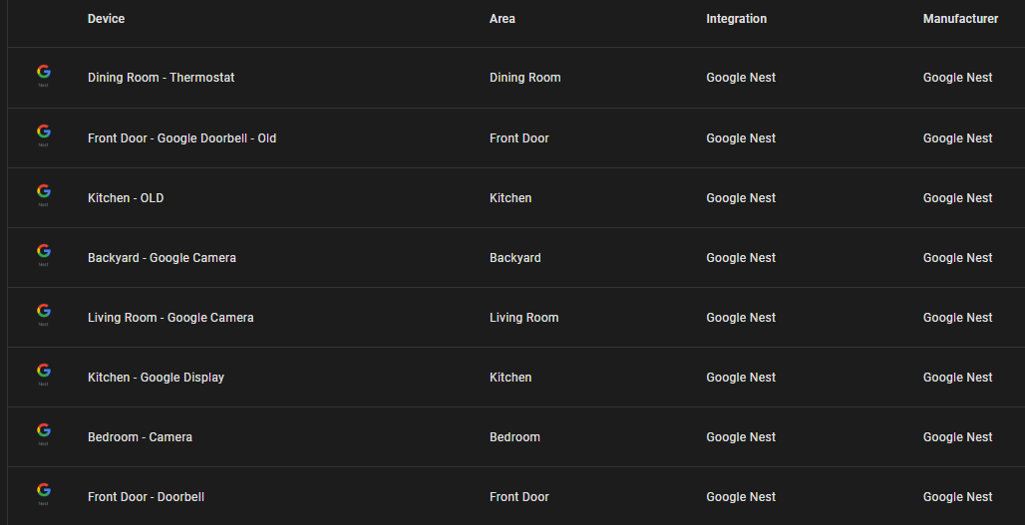Select the Google Nest icon beside Kitchen - OLD
The image size is (1025, 525).
43,194
